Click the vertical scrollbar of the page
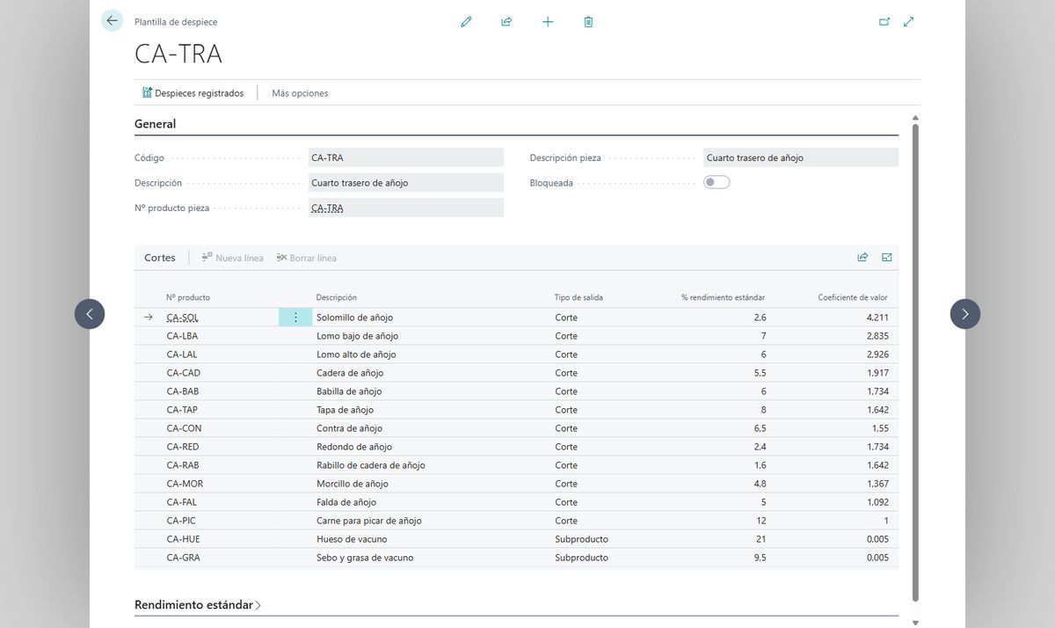1055x628 pixels. (x=915, y=361)
